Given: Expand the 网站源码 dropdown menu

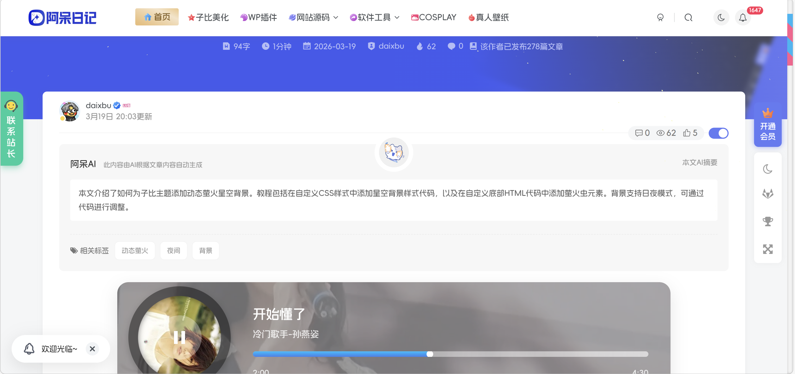Looking at the screenshot, I should [x=313, y=18].
